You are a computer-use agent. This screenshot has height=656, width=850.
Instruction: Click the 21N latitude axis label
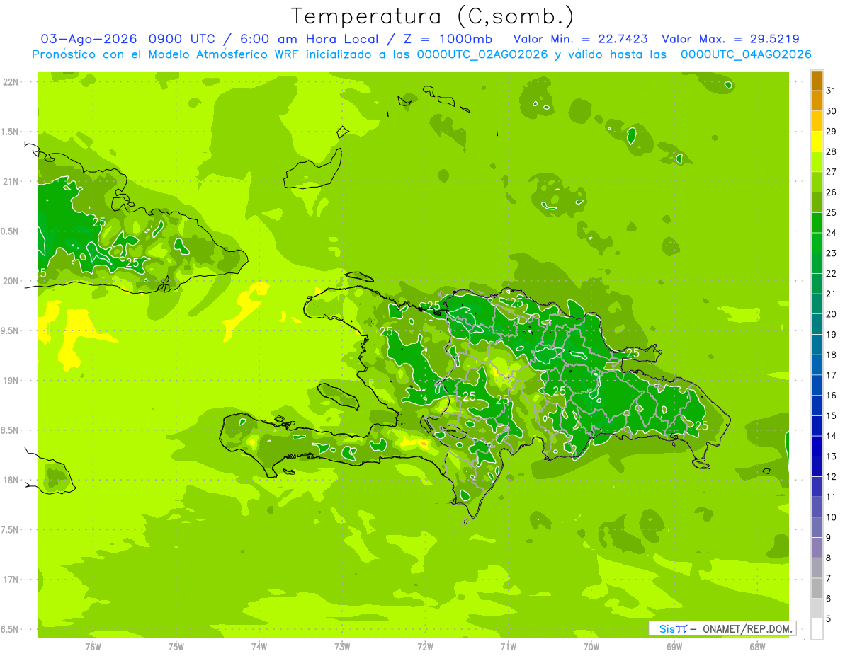point(12,181)
